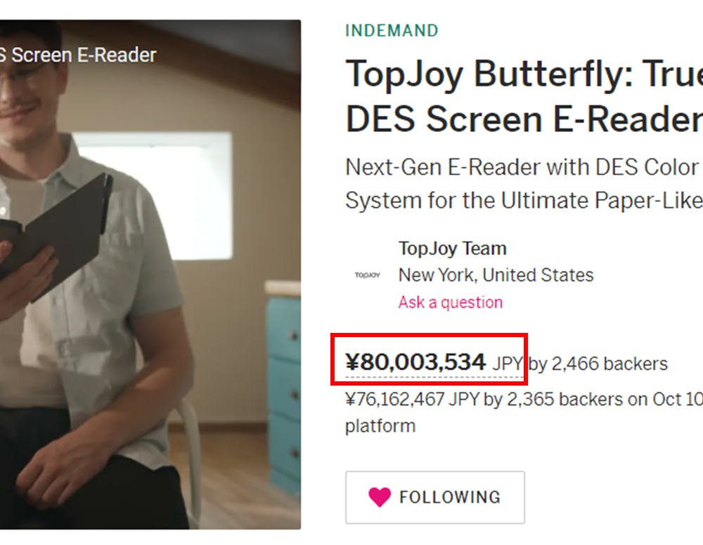703x545 pixels.
Task: Open the TopJoy Team profile name
Action: pyautogui.click(x=452, y=249)
